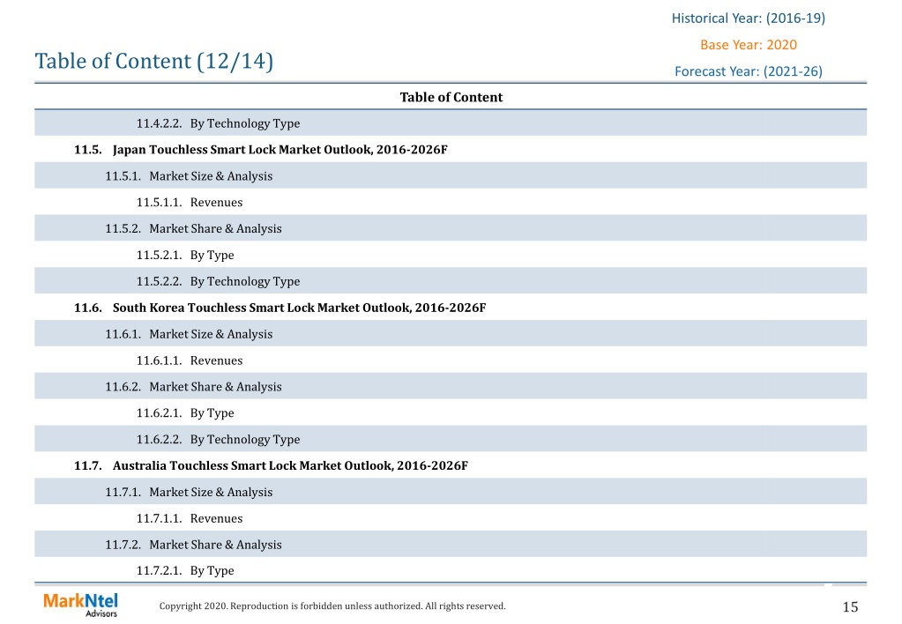Select '11.5.2.2. By Technology Type' row

click(451, 281)
